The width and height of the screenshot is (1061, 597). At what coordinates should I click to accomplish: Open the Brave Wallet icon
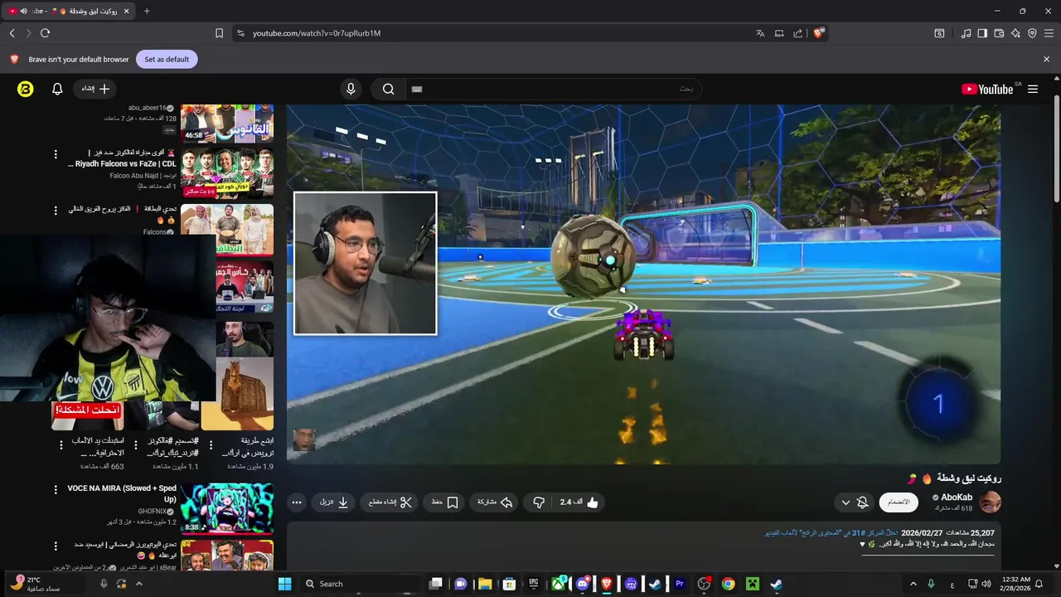tap(999, 33)
